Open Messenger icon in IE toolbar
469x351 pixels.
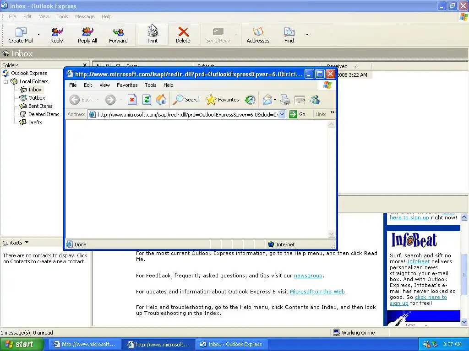(315, 100)
